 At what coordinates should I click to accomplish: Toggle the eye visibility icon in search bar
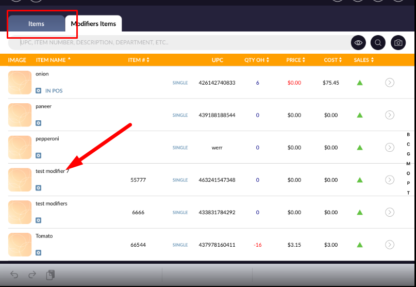pyautogui.click(x=358, y=43)
